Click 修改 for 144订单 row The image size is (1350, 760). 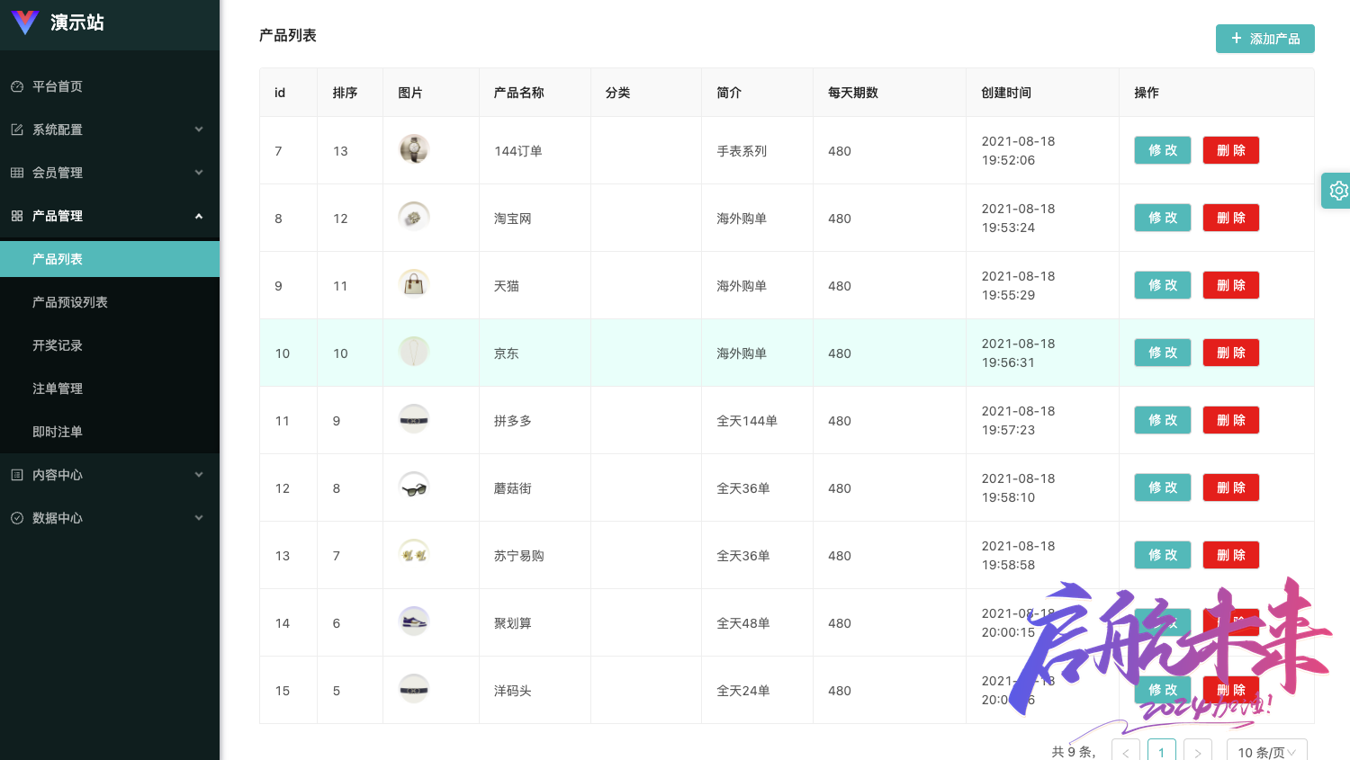click(1163, 150)
